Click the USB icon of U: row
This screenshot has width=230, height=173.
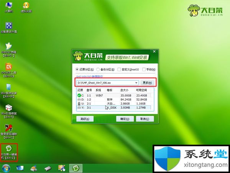pyautogui.click(x=79, y=104)
